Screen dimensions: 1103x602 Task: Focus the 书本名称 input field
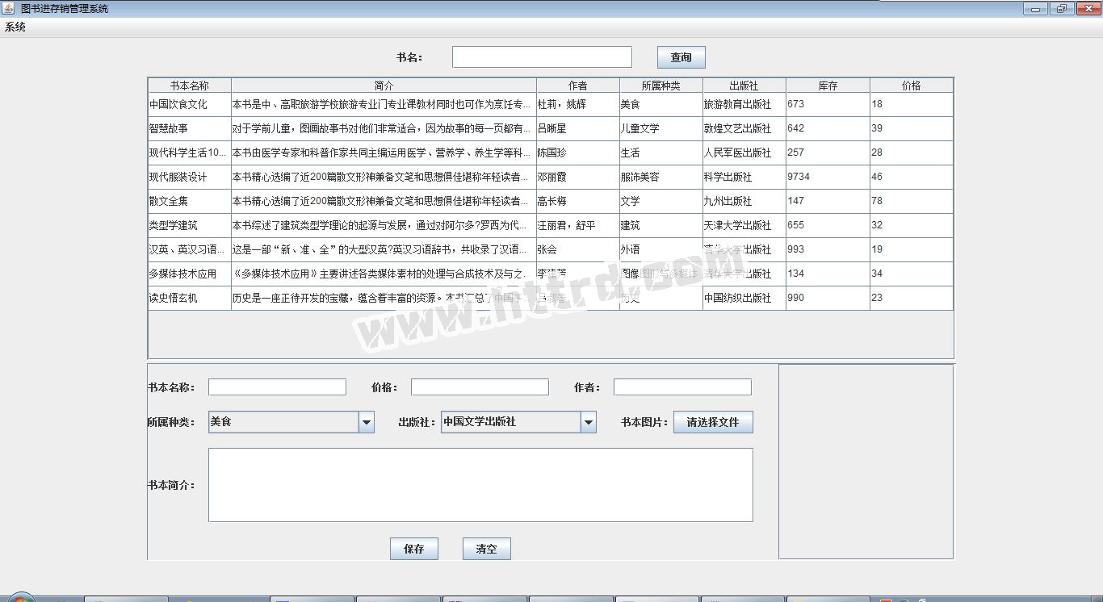[277, 387]
